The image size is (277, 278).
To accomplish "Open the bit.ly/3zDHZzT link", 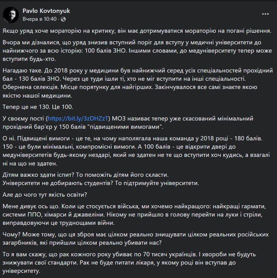I will pyautogui.click(x=79, y=118).
